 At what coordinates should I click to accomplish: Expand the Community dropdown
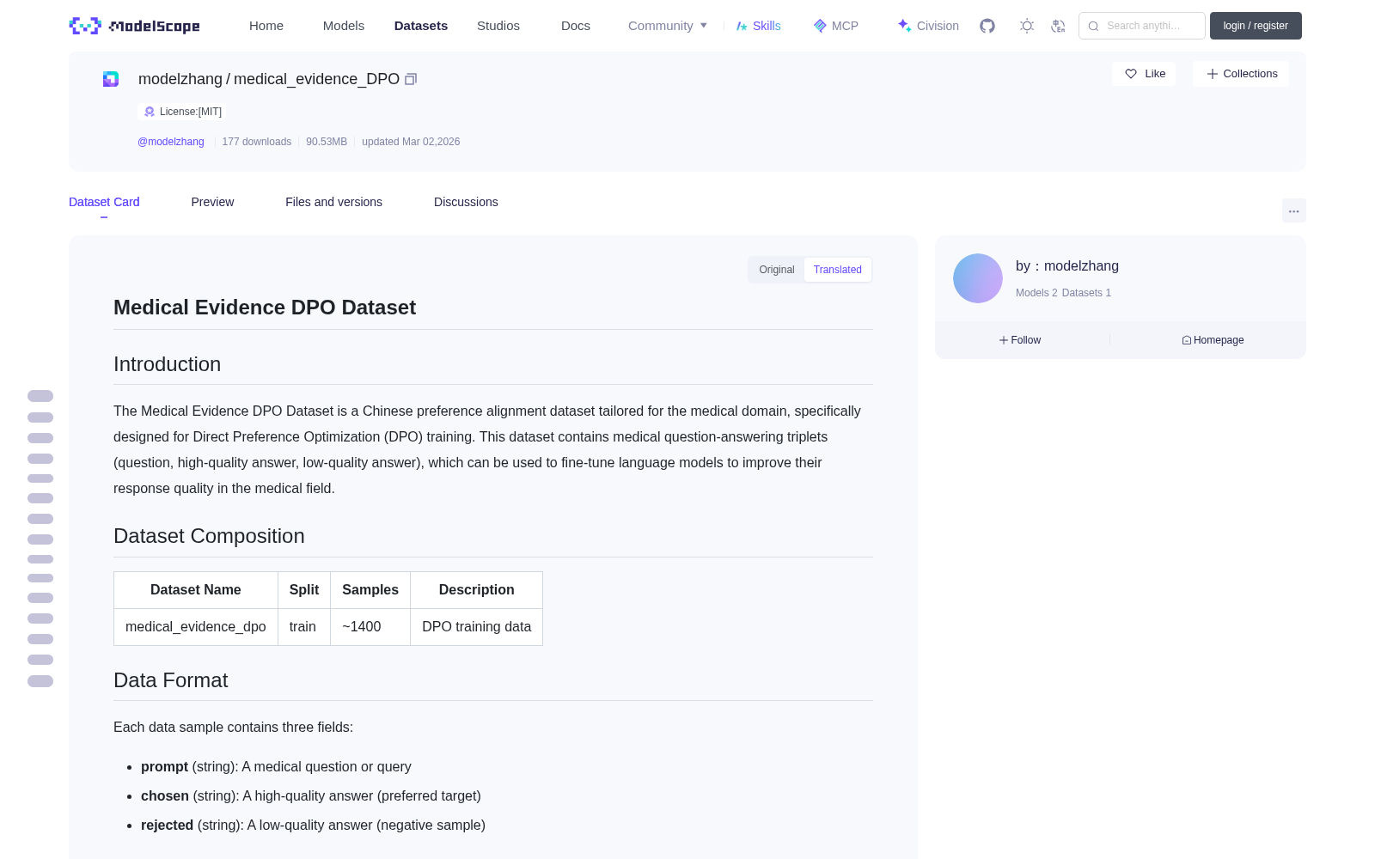(668, 26)
